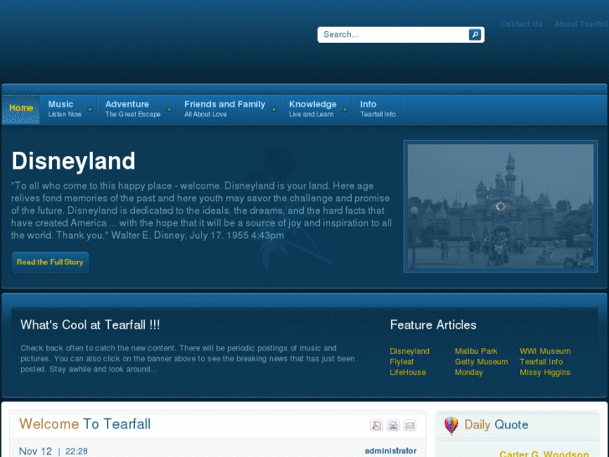The height and width of the screenshot is (457, 609).
Task: Open the Info Tearfall Info menu
Action: pos(377,109)
